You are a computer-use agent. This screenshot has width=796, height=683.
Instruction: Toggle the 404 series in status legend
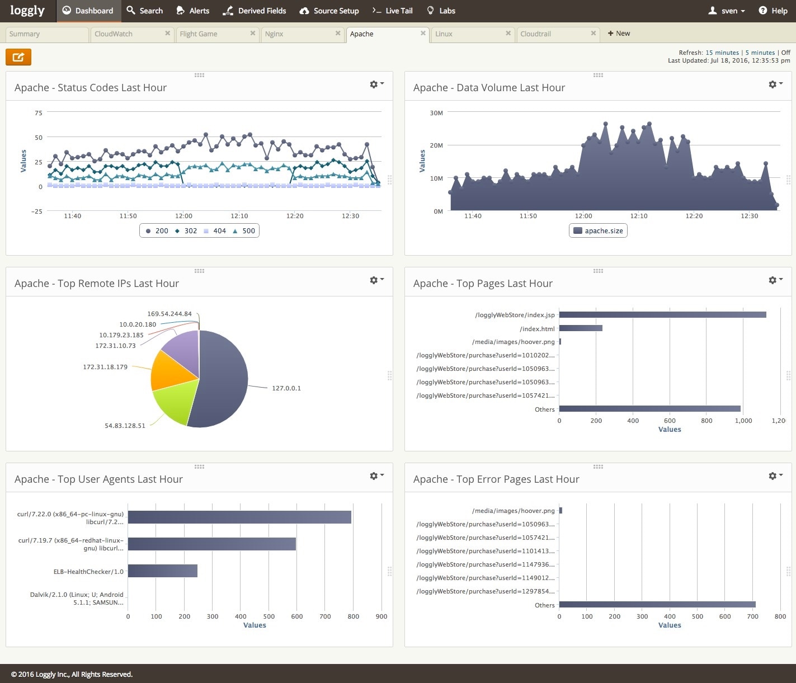click(215, 231)
